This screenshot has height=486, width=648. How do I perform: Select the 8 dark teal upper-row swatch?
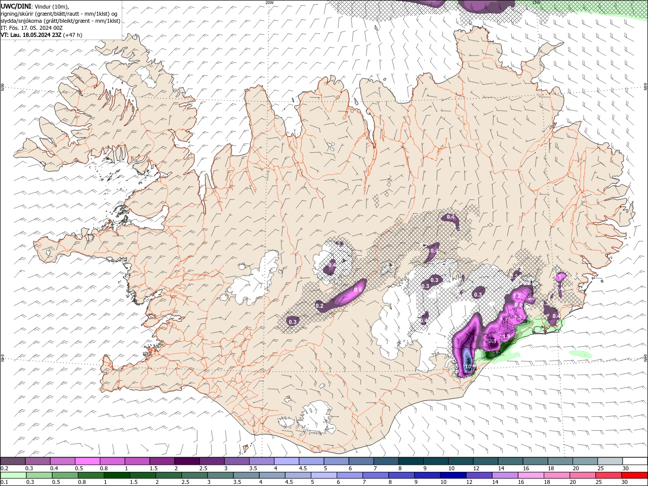(x=410, y=461)
